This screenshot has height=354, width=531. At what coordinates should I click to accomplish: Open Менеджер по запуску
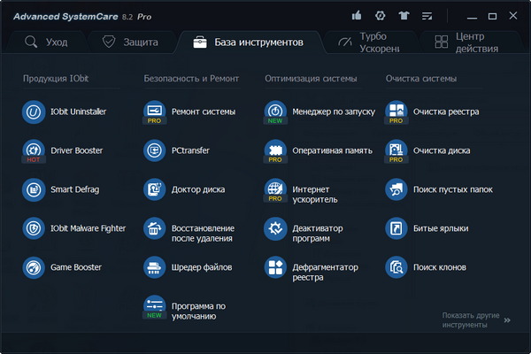(275, 112)
